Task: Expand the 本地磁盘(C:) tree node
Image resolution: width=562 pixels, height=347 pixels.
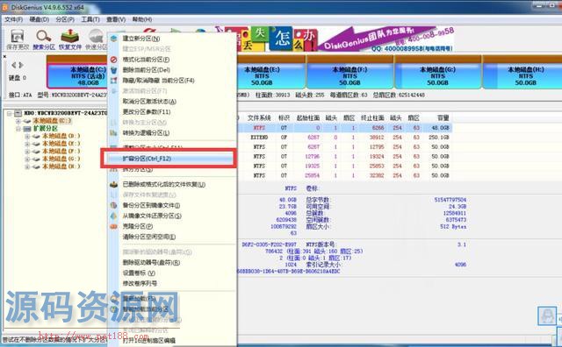Action: click(x=18, y=121)
